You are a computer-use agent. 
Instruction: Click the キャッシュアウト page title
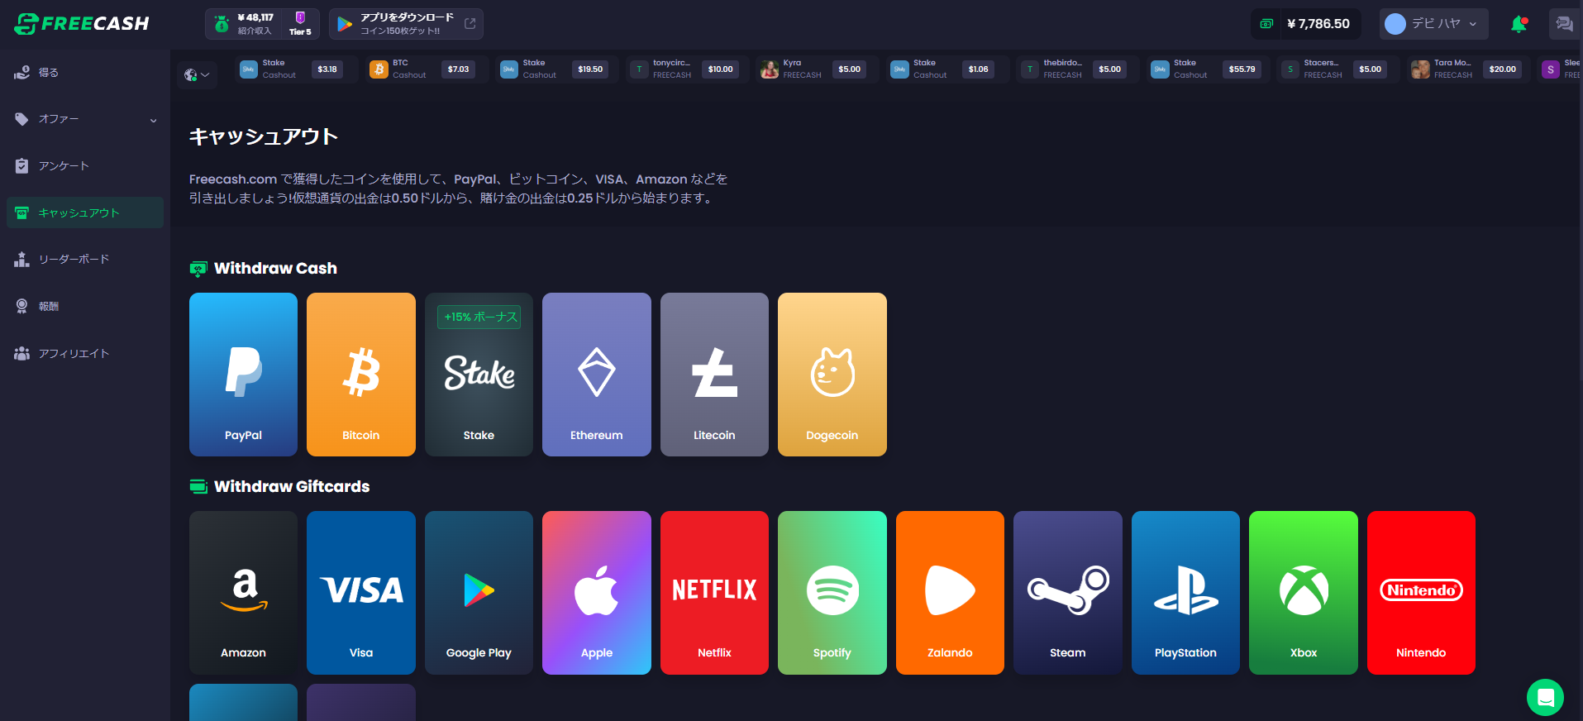click(x=264, y=136)
